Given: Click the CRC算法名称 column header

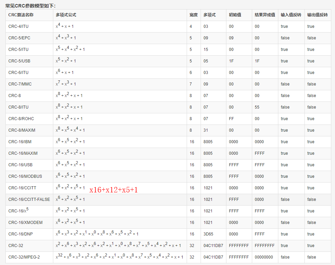Looking at the screenshot, I should tap(20, 15).
